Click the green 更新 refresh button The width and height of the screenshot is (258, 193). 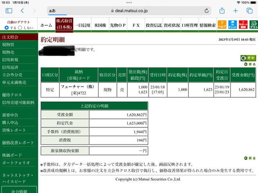pos(248,58)
